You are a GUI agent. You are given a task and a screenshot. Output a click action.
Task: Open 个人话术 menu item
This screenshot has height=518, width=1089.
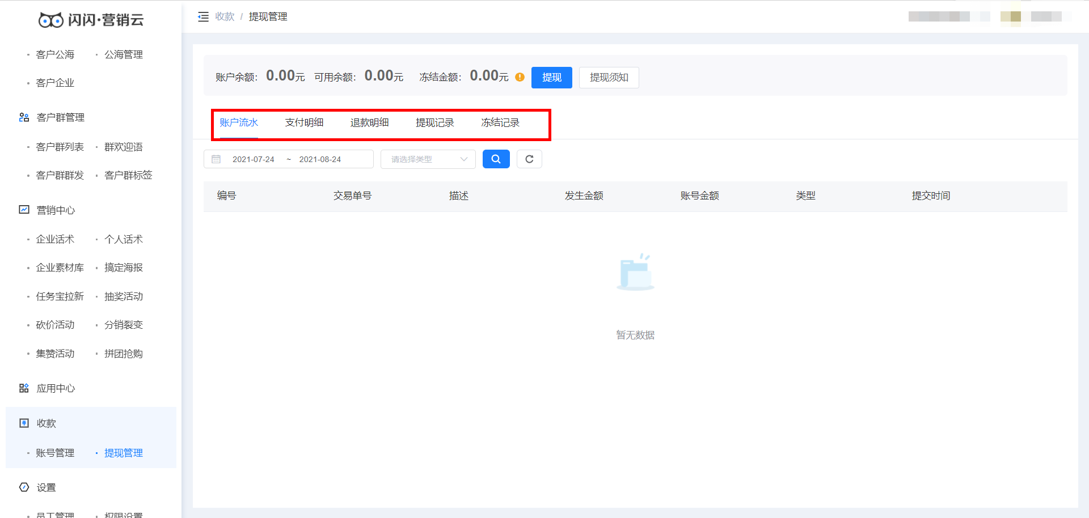pyautogui.click(x=124, y=239)
